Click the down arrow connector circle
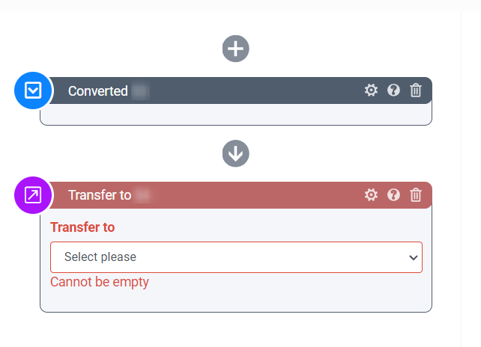This screenshot has width=481, height=347. coord(236,154)
